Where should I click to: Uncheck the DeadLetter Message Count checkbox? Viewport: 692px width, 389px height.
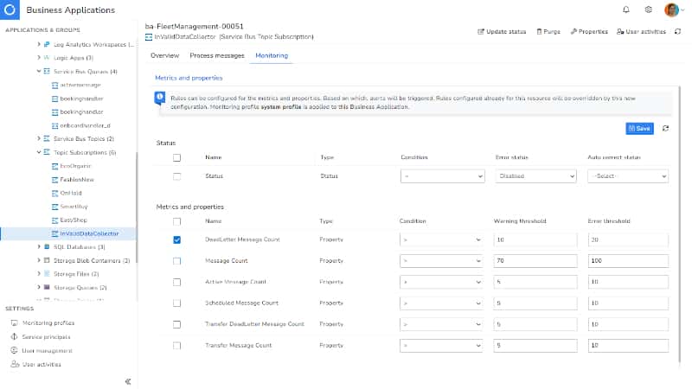(x=177, y=239)
